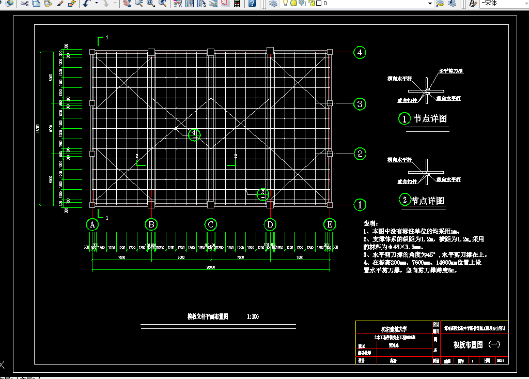The image size is (529, 379).
Task: Open the QuickCalc calculator
Action: (x=237, y=3)
